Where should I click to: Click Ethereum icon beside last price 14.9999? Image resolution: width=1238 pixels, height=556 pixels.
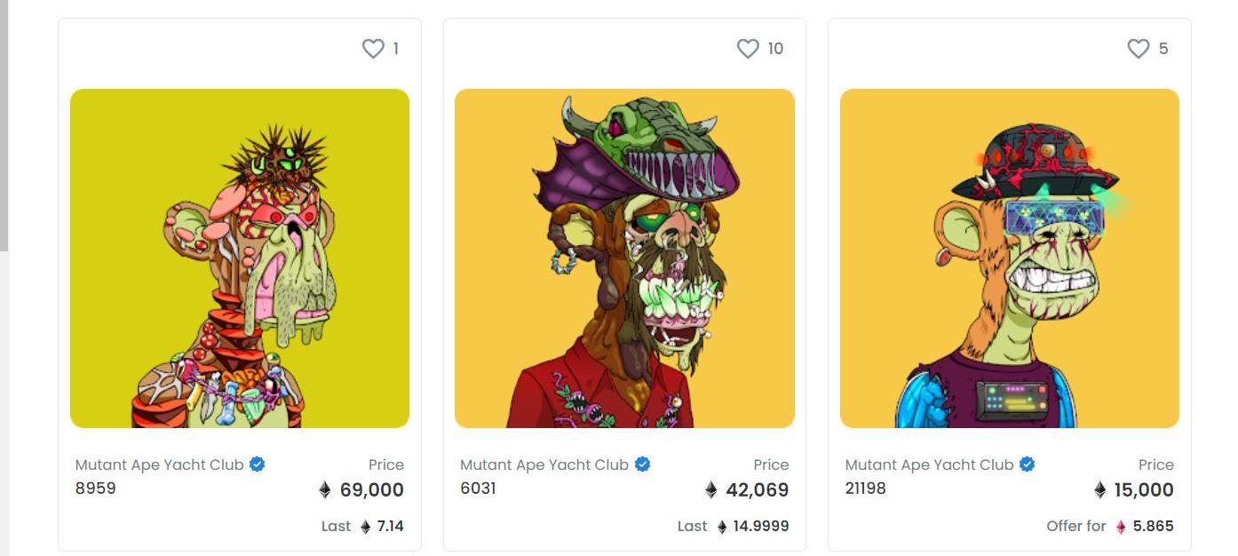tap(721, 527)
